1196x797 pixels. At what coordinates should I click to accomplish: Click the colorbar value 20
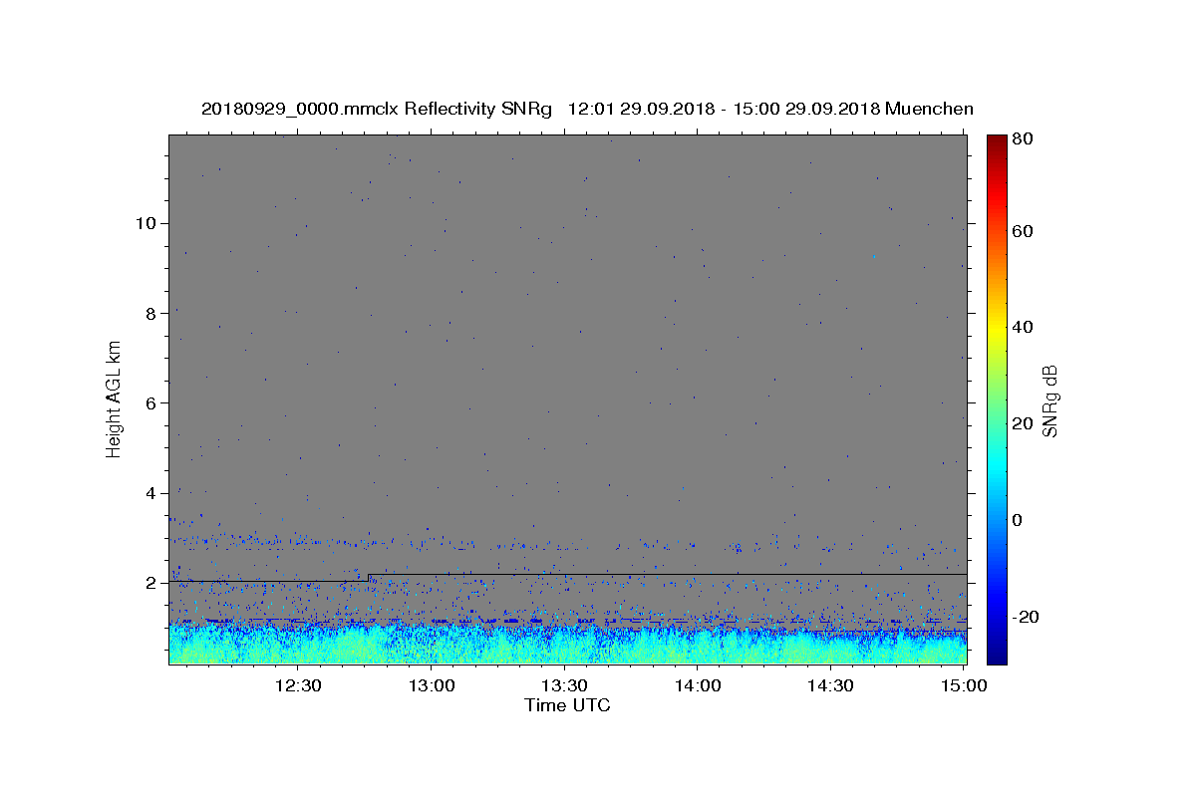(1023, 423)
